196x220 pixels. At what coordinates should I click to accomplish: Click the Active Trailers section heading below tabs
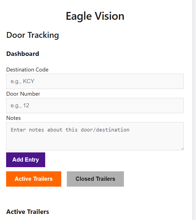(x=28, y=212)
